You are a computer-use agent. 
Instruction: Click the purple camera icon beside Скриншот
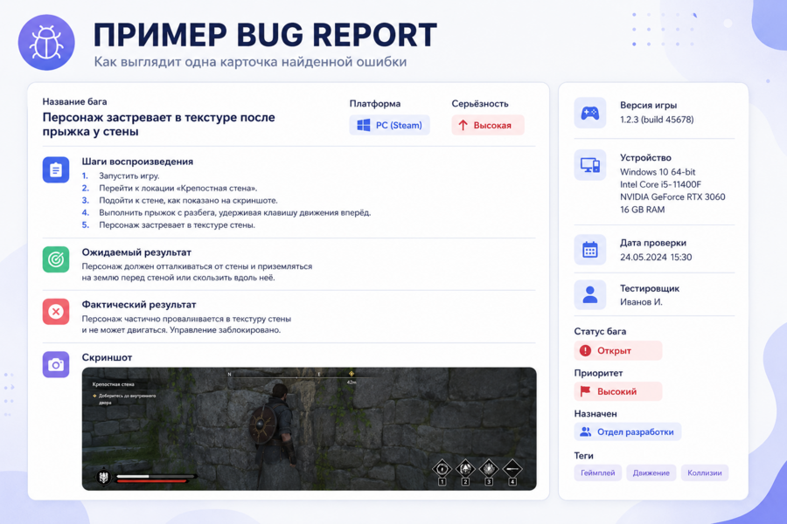[x=56, y=364]
